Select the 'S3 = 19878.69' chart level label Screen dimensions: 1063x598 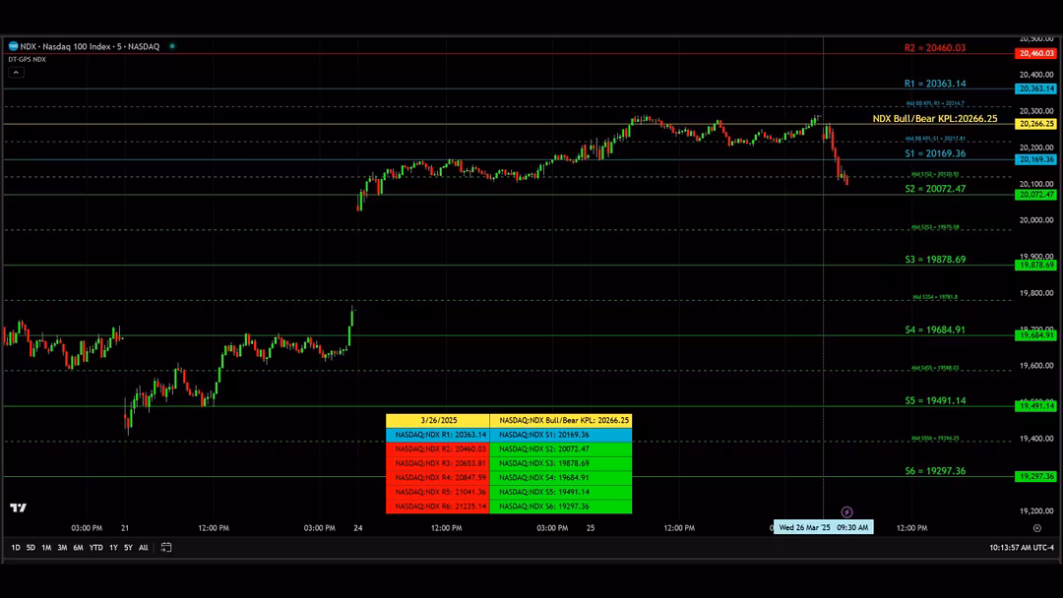click(935, 260)
